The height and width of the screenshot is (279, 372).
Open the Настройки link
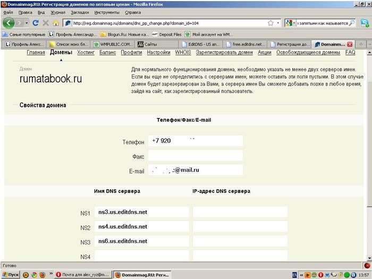(x=158, y=53)
